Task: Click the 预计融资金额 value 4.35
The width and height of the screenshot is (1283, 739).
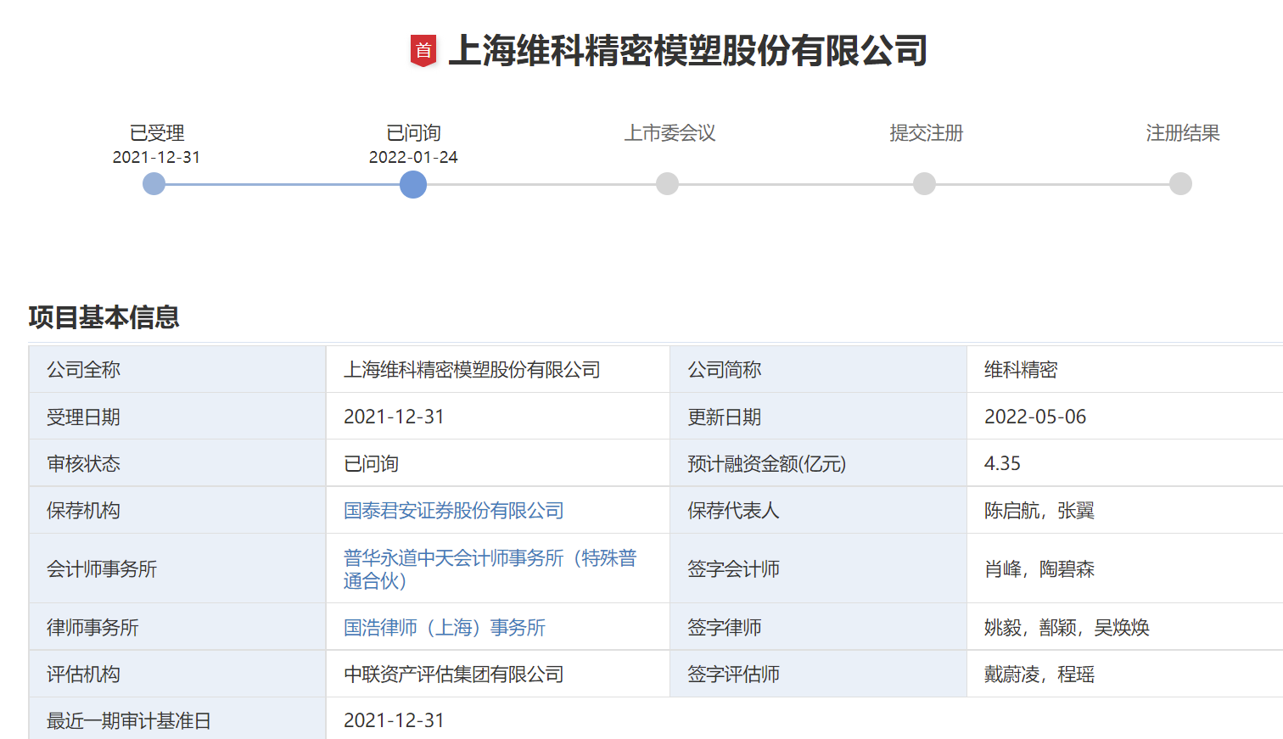Action: point(1002,464)
